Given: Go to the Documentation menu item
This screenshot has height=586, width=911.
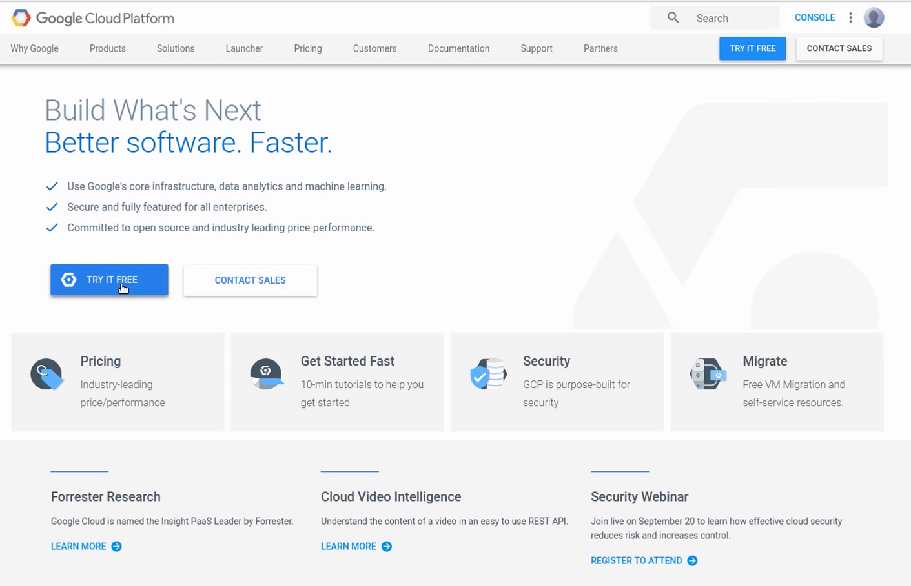Looking at the screenshot, I should 458,49.
